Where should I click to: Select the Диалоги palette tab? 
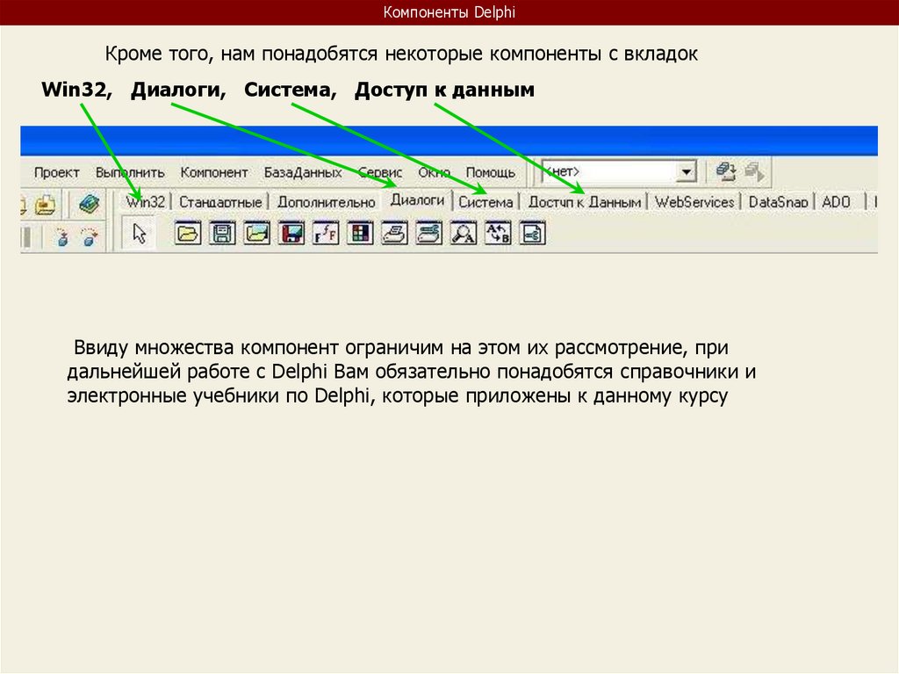(417, 199)
